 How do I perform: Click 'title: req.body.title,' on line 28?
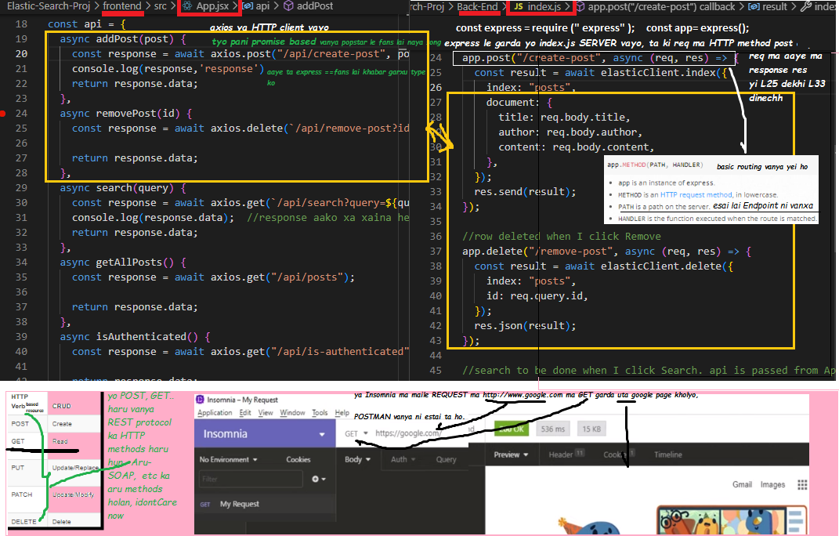565,117
